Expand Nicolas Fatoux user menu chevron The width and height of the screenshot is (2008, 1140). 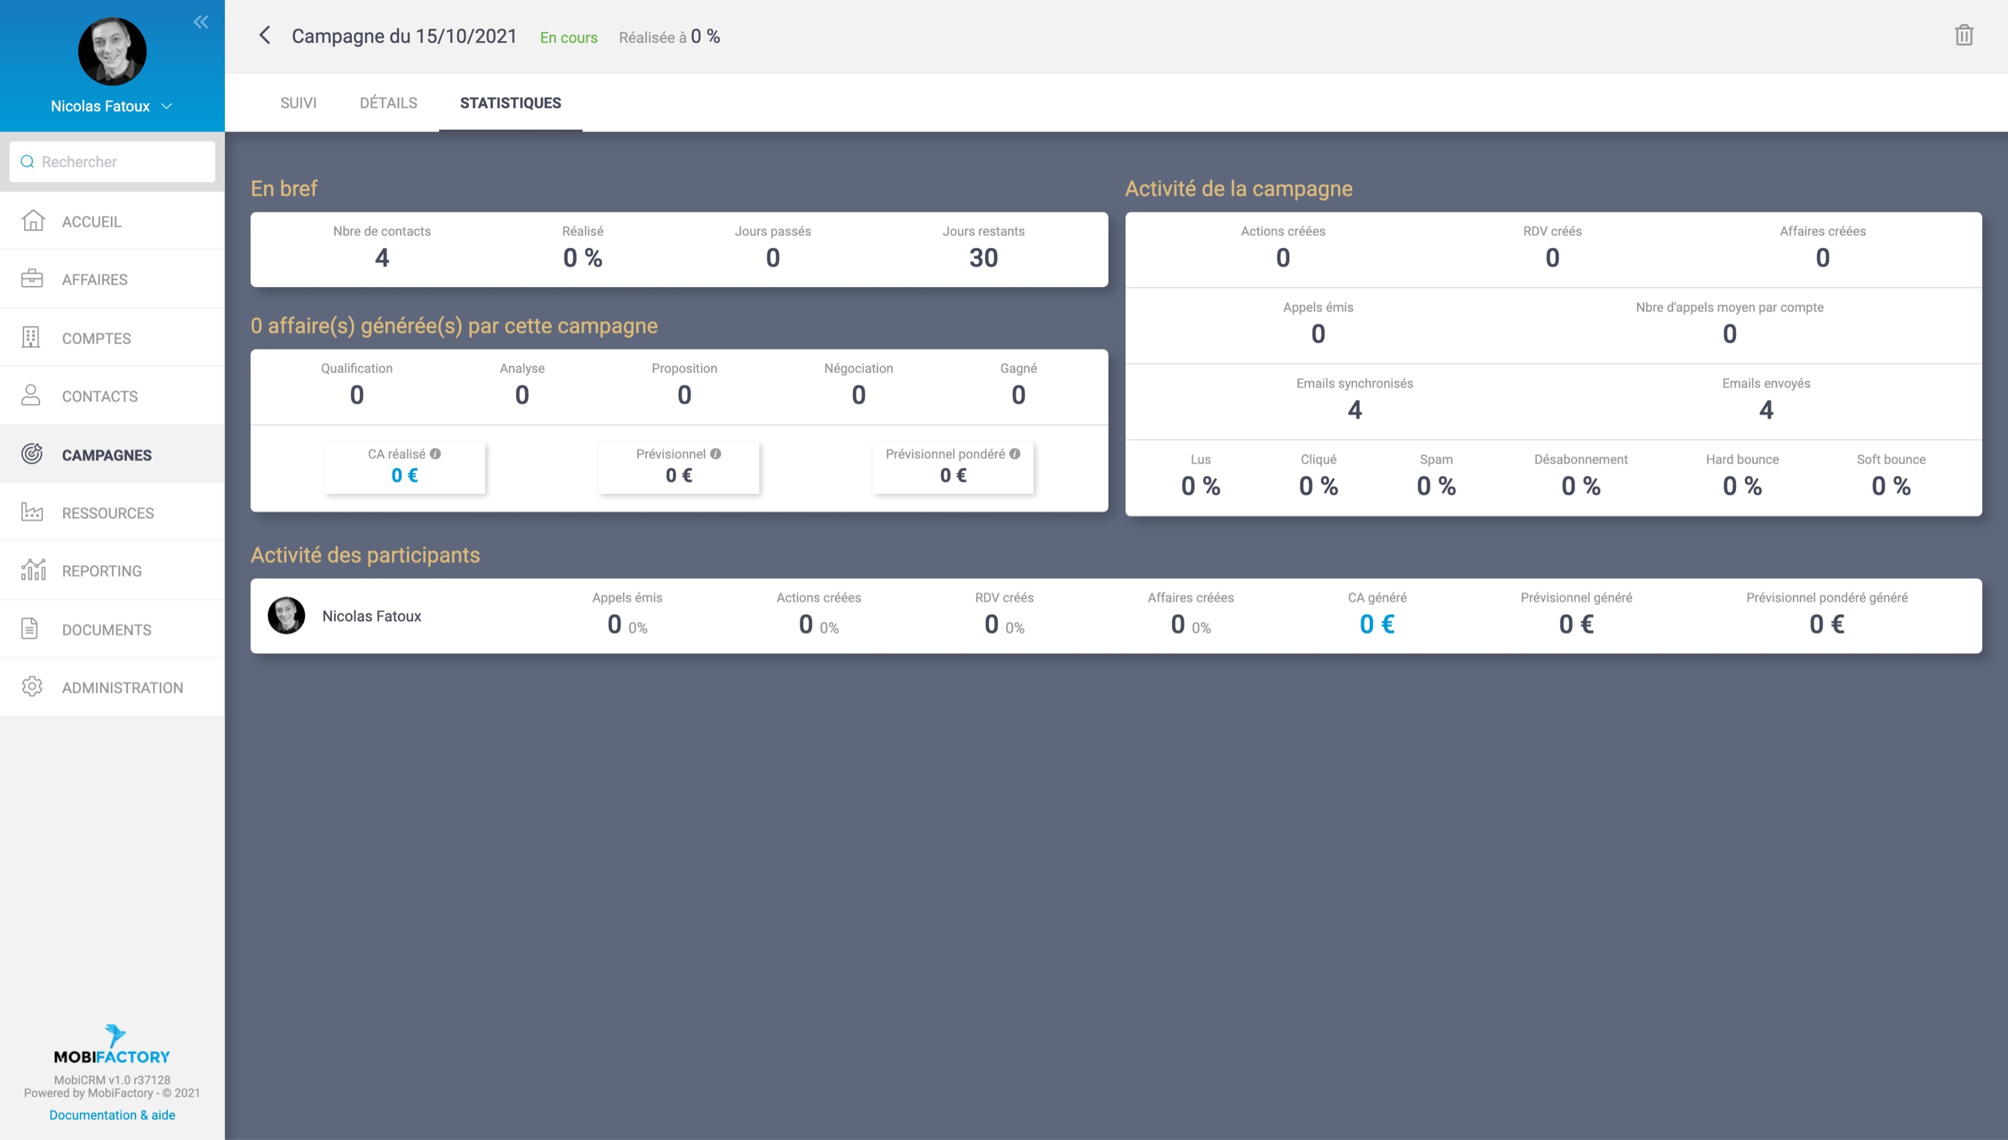coord(166,107)
